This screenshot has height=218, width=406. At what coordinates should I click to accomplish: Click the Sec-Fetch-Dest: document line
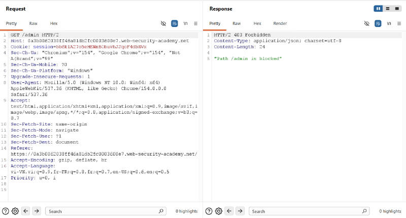tap(45, 142)
